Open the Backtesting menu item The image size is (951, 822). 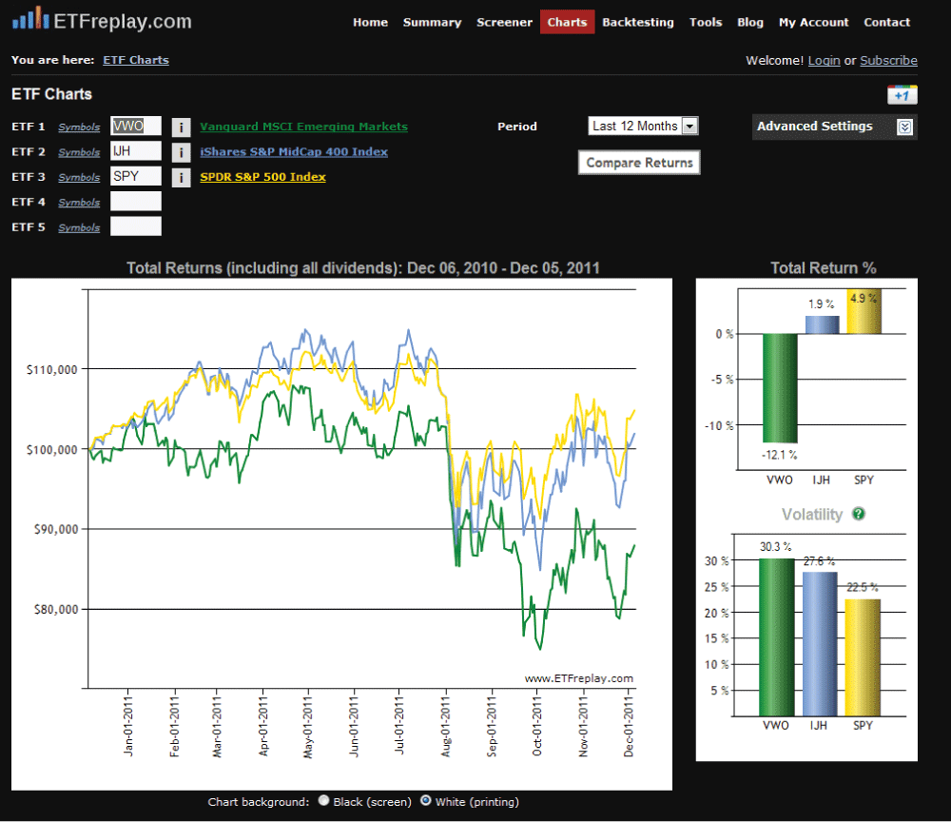(637, 22)
